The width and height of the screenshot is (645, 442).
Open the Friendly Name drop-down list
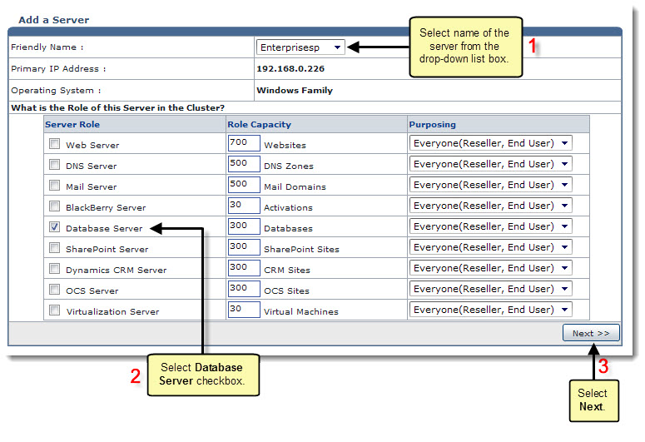tap(300, 47)
